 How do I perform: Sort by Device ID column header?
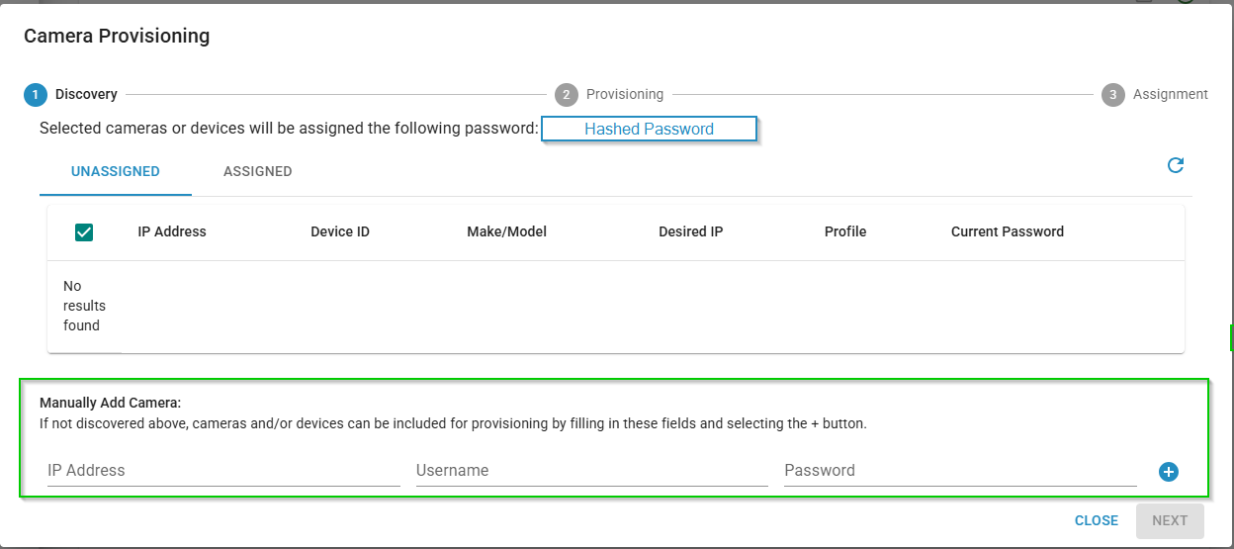[x=340, y=231]
